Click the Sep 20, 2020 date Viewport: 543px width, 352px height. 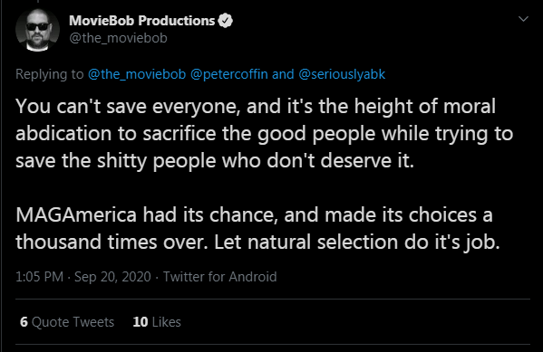click(112, 277)
